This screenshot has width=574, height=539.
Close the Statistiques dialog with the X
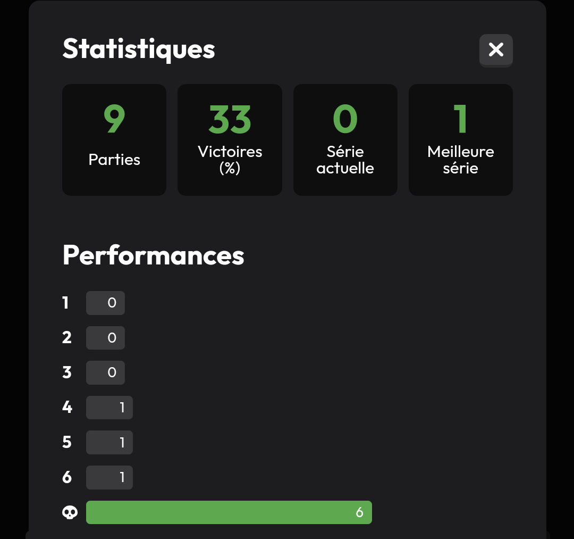(x=496, y=50)
